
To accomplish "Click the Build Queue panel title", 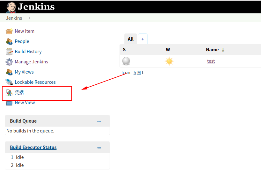I will pyautogui.click(x=23, y=121).
